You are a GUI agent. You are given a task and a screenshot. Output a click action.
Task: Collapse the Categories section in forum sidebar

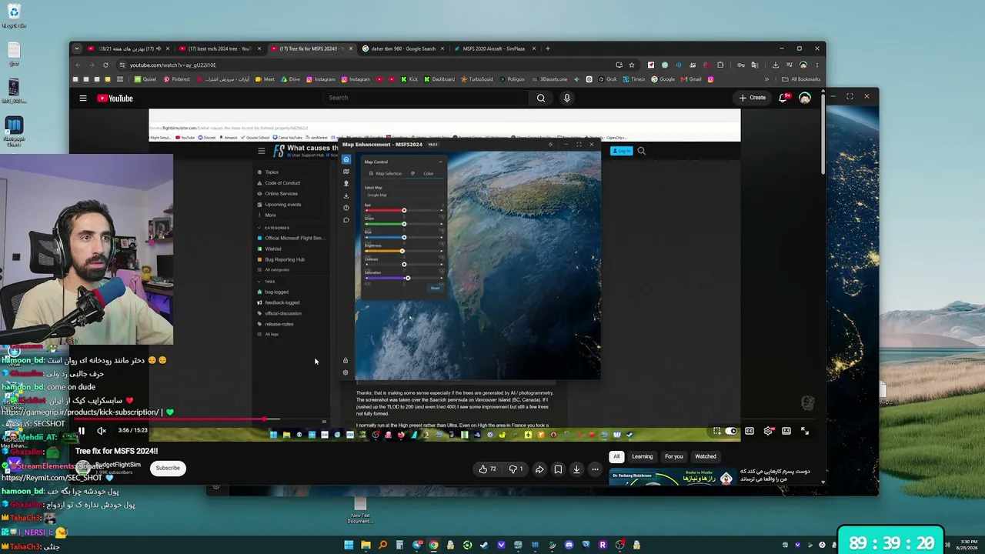(259, 228)
